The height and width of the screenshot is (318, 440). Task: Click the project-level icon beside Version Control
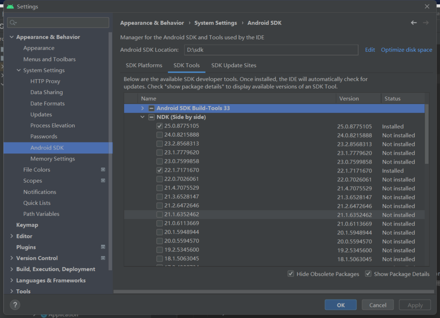103,258
